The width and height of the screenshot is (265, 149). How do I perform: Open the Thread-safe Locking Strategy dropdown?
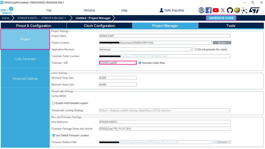pos(165,110)
